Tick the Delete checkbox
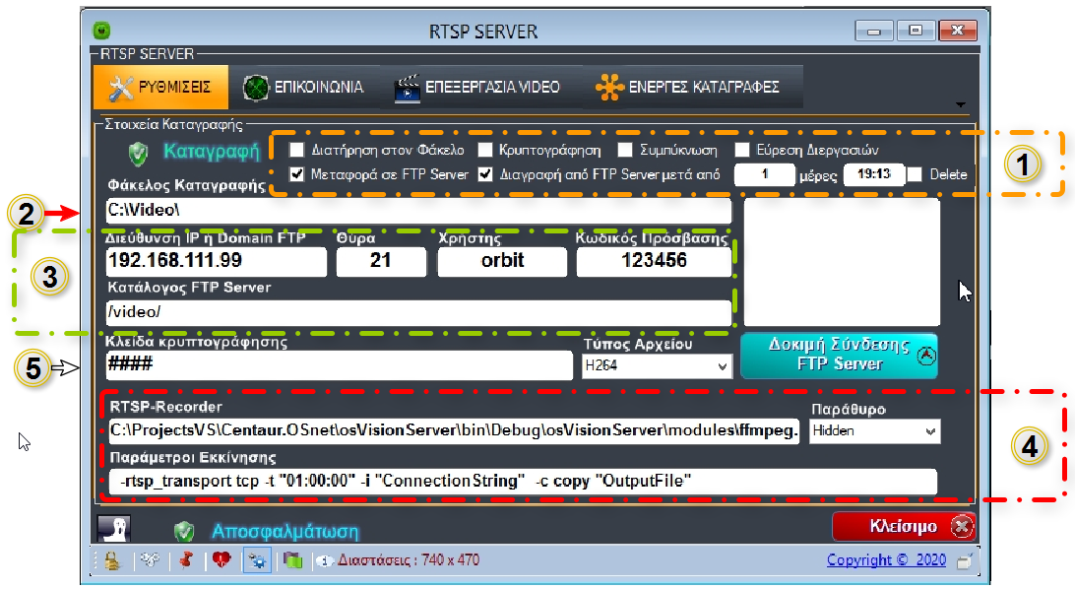Image resolution: width=1075 pixels, height=589 pixels. pos(915,175)
